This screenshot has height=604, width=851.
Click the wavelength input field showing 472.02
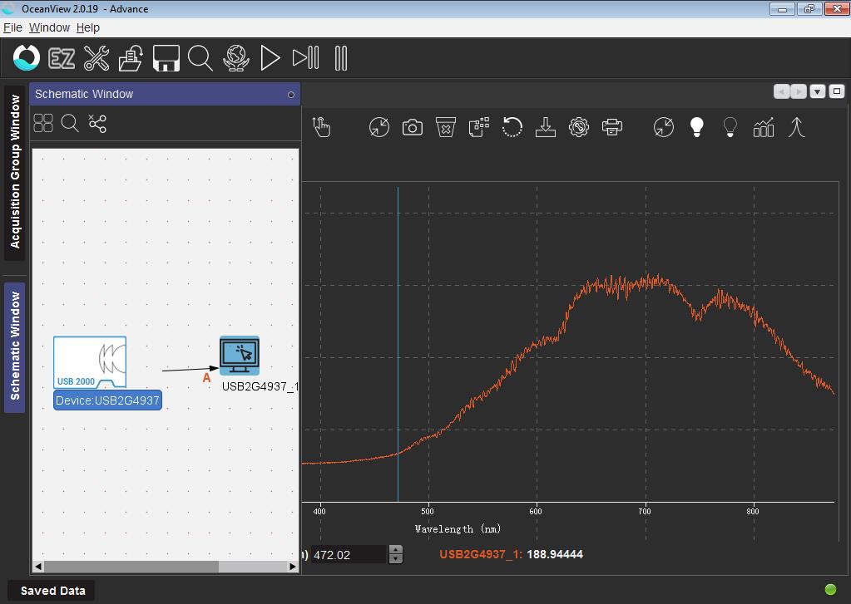point(349,555)
